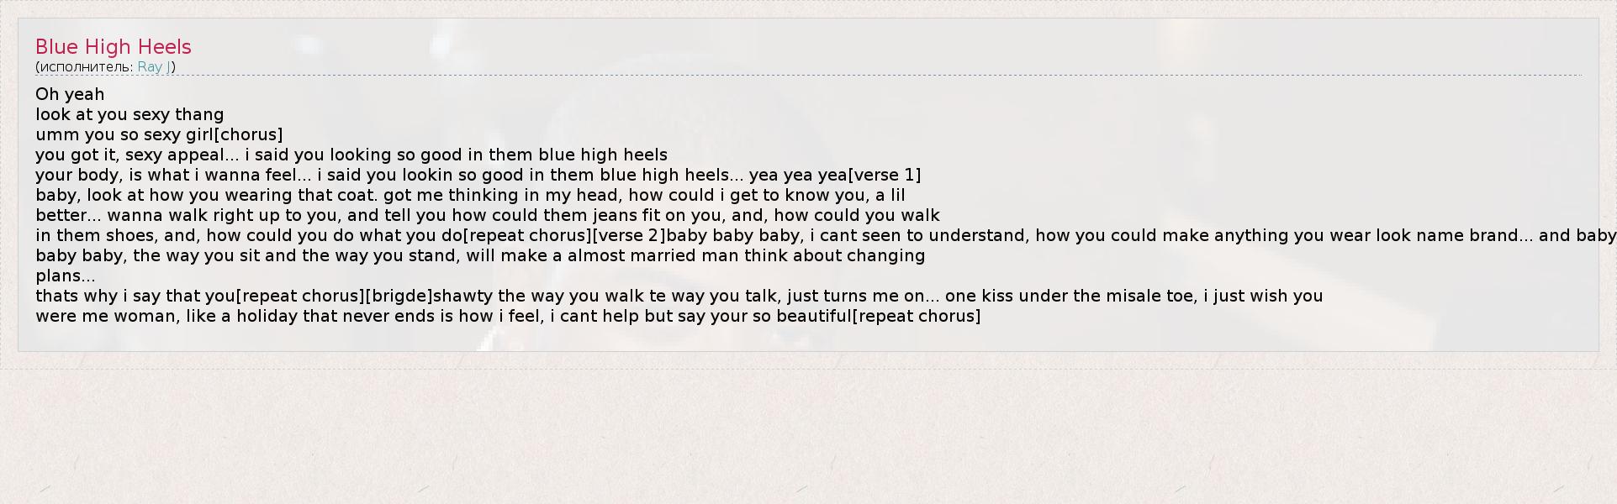Click the "plans..." lyric line
This screenshot has height=504, width=1617.
tap(66, 276)
